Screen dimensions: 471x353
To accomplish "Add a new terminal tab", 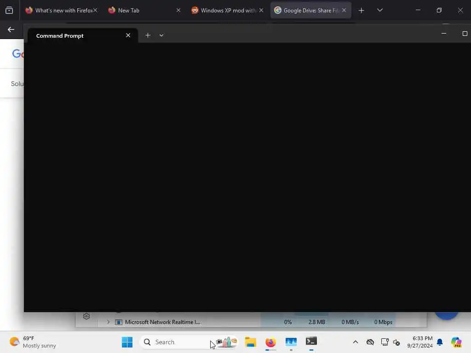I will tap(148, 35).
